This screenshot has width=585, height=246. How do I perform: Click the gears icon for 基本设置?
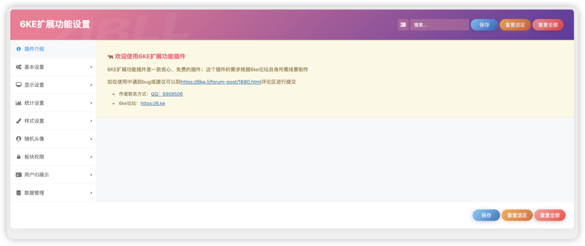19,67
